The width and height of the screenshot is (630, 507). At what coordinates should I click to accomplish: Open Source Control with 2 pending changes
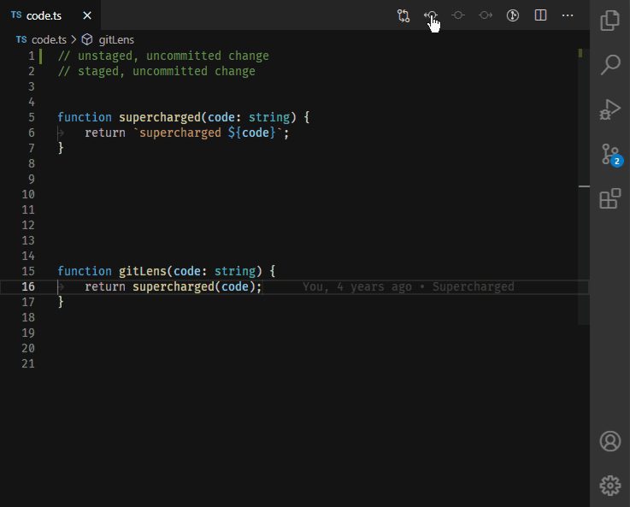610,155
